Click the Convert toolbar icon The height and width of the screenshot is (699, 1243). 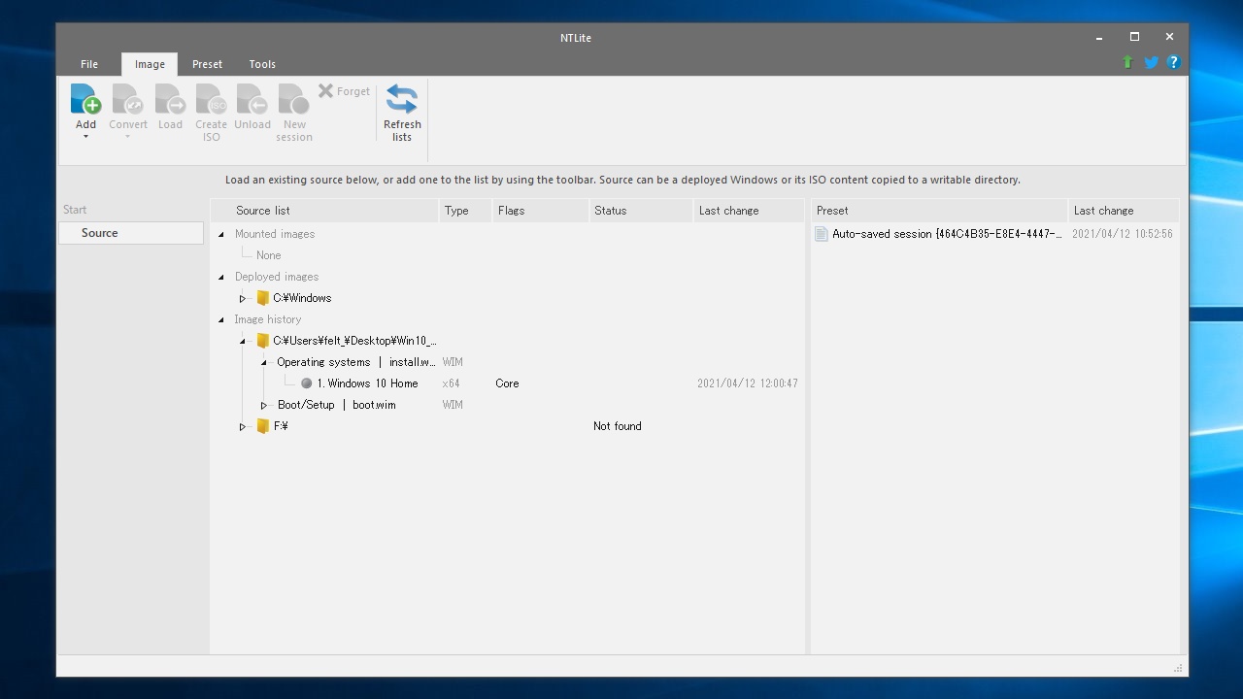click(x=127, y=99)
